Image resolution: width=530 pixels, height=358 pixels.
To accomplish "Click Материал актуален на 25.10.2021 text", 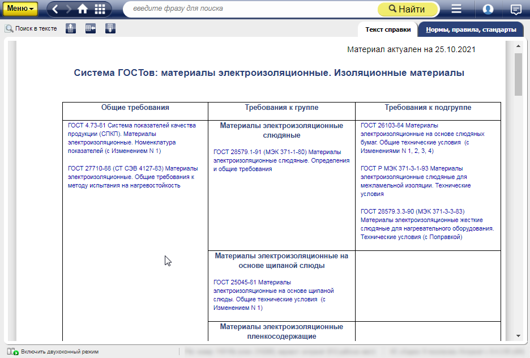I will (x=411, y=49).
